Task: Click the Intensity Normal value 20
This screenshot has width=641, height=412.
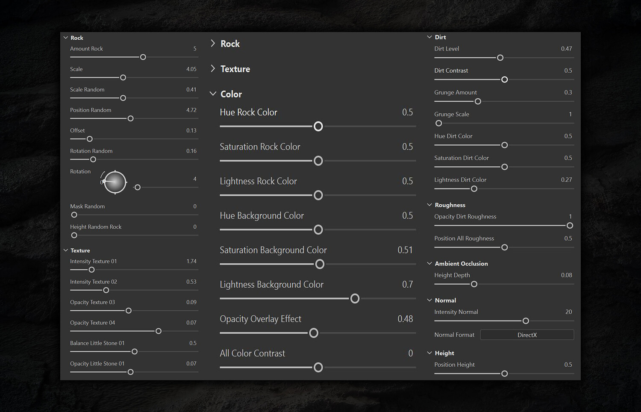Action: (x=569, y=312)
